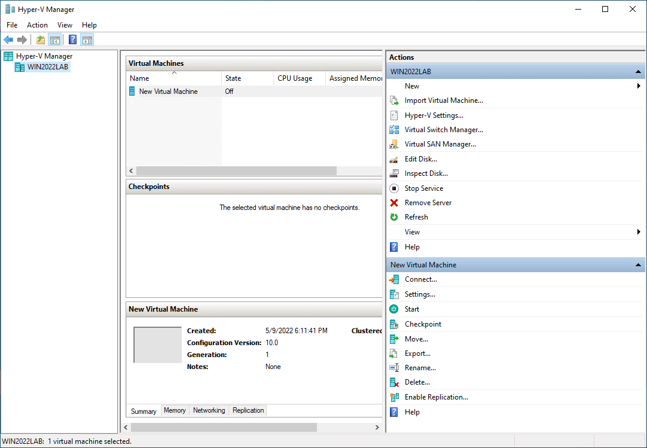Image resolution: width=647 pixels, height=448 pixels.
Task: Click the Delete icon in Actions
Action: click(394, 382)
